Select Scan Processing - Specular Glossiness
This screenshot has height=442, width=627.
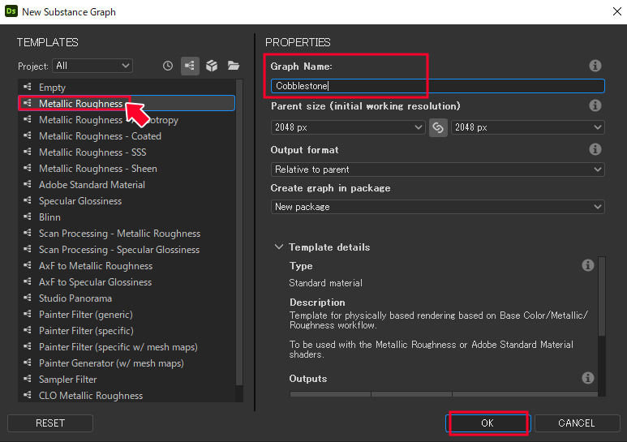127,249
